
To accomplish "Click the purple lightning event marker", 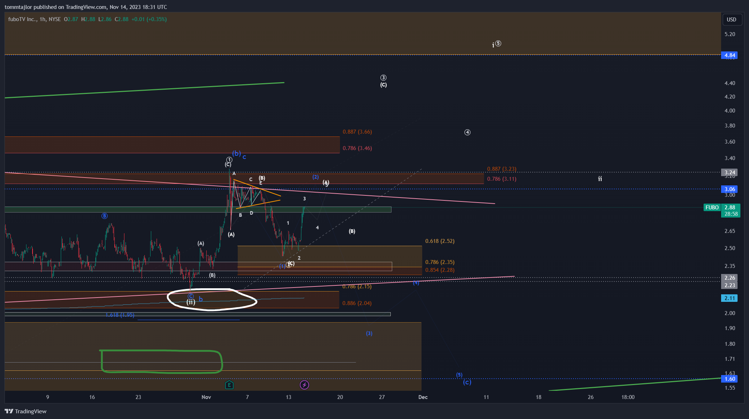I will (x=304, y=385).
